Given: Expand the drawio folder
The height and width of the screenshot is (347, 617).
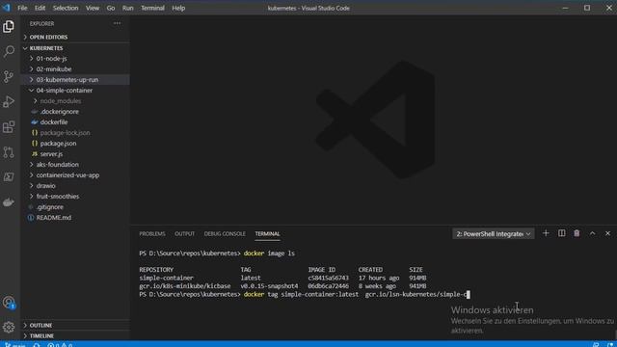Looking at the screenshot, I should [75, 186].
